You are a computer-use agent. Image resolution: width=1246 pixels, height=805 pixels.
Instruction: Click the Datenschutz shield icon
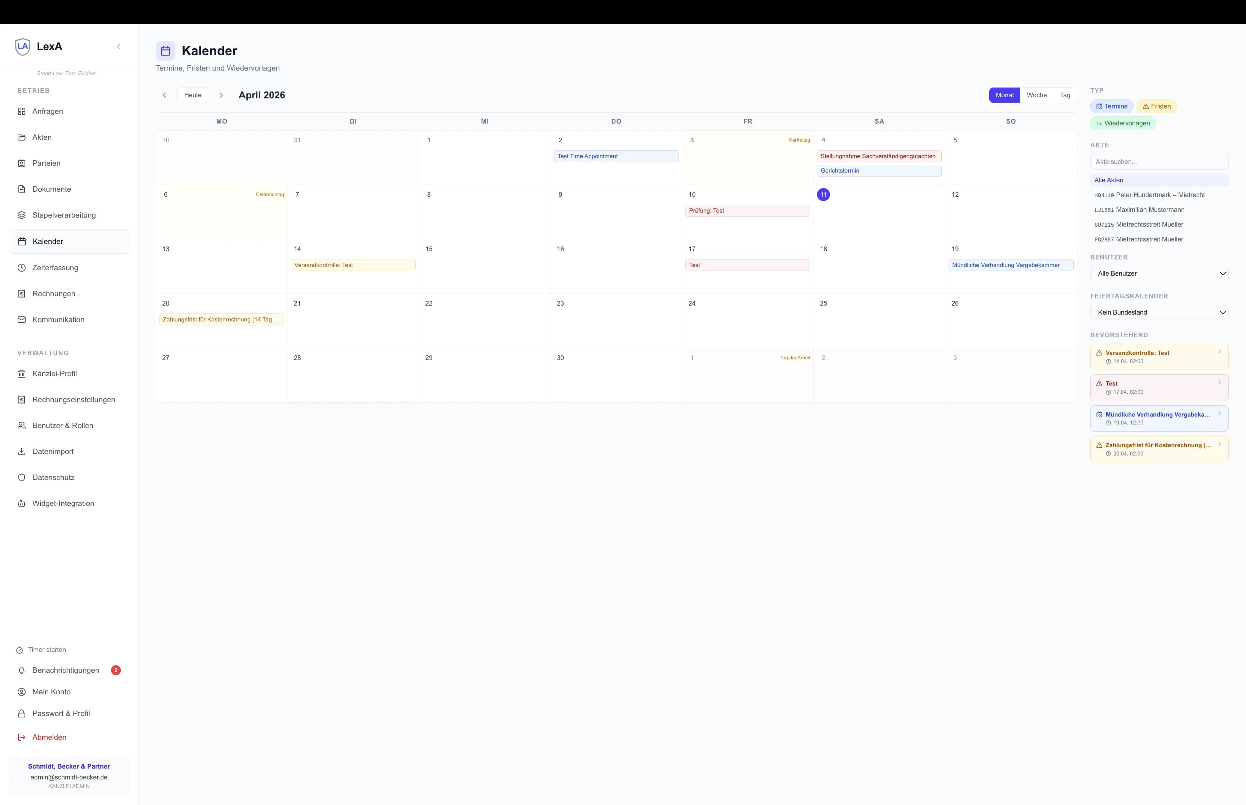point(21,477)
